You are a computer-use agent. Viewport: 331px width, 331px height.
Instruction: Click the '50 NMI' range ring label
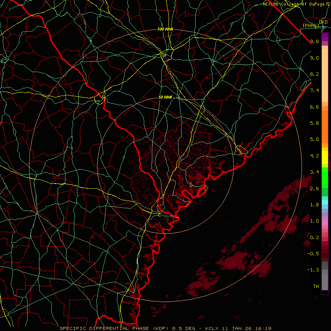(165, 97)
